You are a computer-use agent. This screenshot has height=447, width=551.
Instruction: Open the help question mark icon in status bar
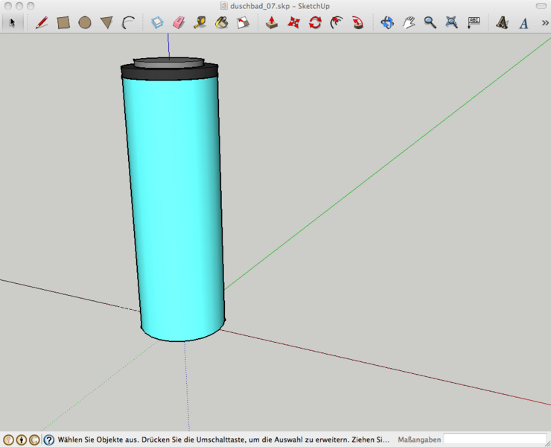[48, 440]
